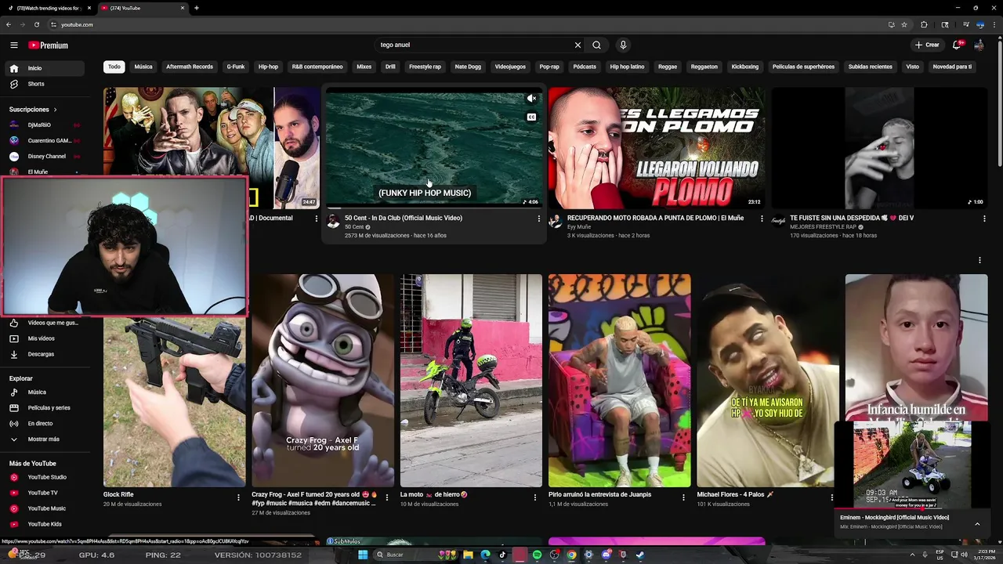Open YouTube TV in sidebar
Screen dimensions: 1003x564
(x=45, y=493)
